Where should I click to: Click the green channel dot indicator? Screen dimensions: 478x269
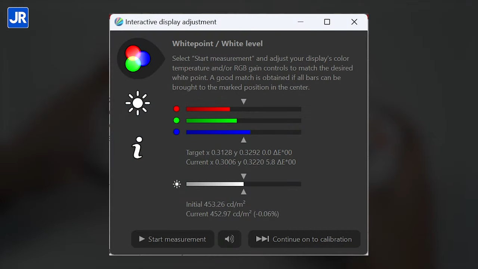(177, 121)
